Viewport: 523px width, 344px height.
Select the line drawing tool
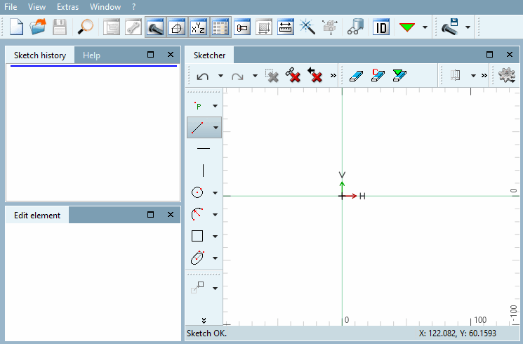click(197, 128)
